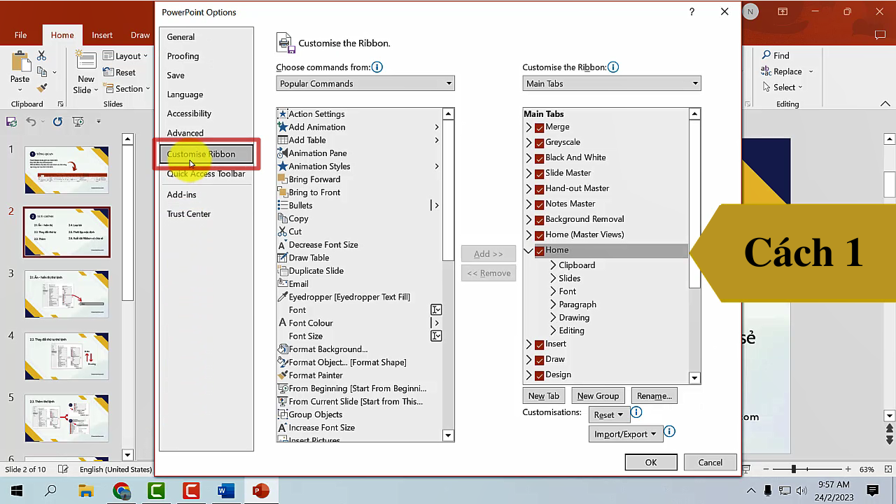
Task: Open the File tab
Action: (x=21, y=35)
